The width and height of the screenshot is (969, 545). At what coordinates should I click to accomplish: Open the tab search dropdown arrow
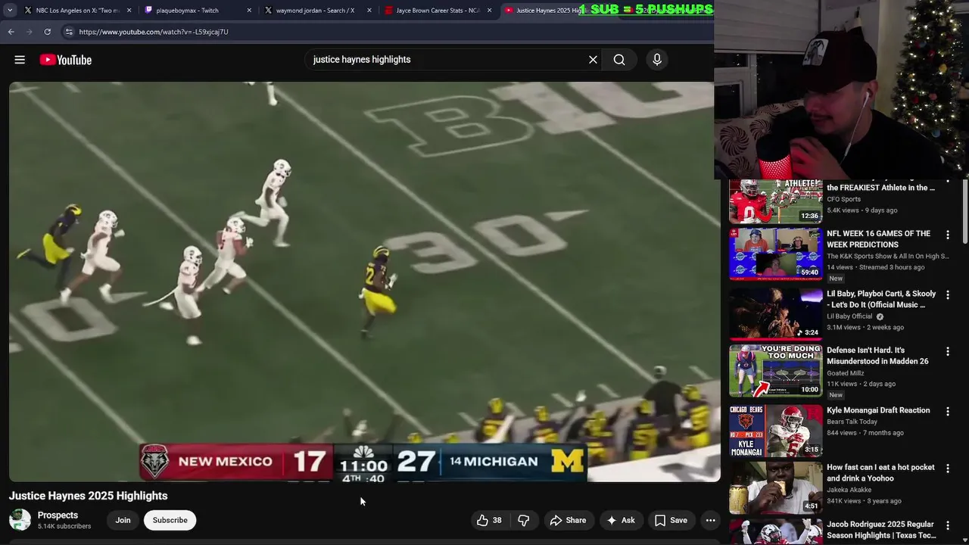click(10, 11)
